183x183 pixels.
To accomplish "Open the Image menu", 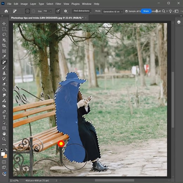I will [24, 4].
